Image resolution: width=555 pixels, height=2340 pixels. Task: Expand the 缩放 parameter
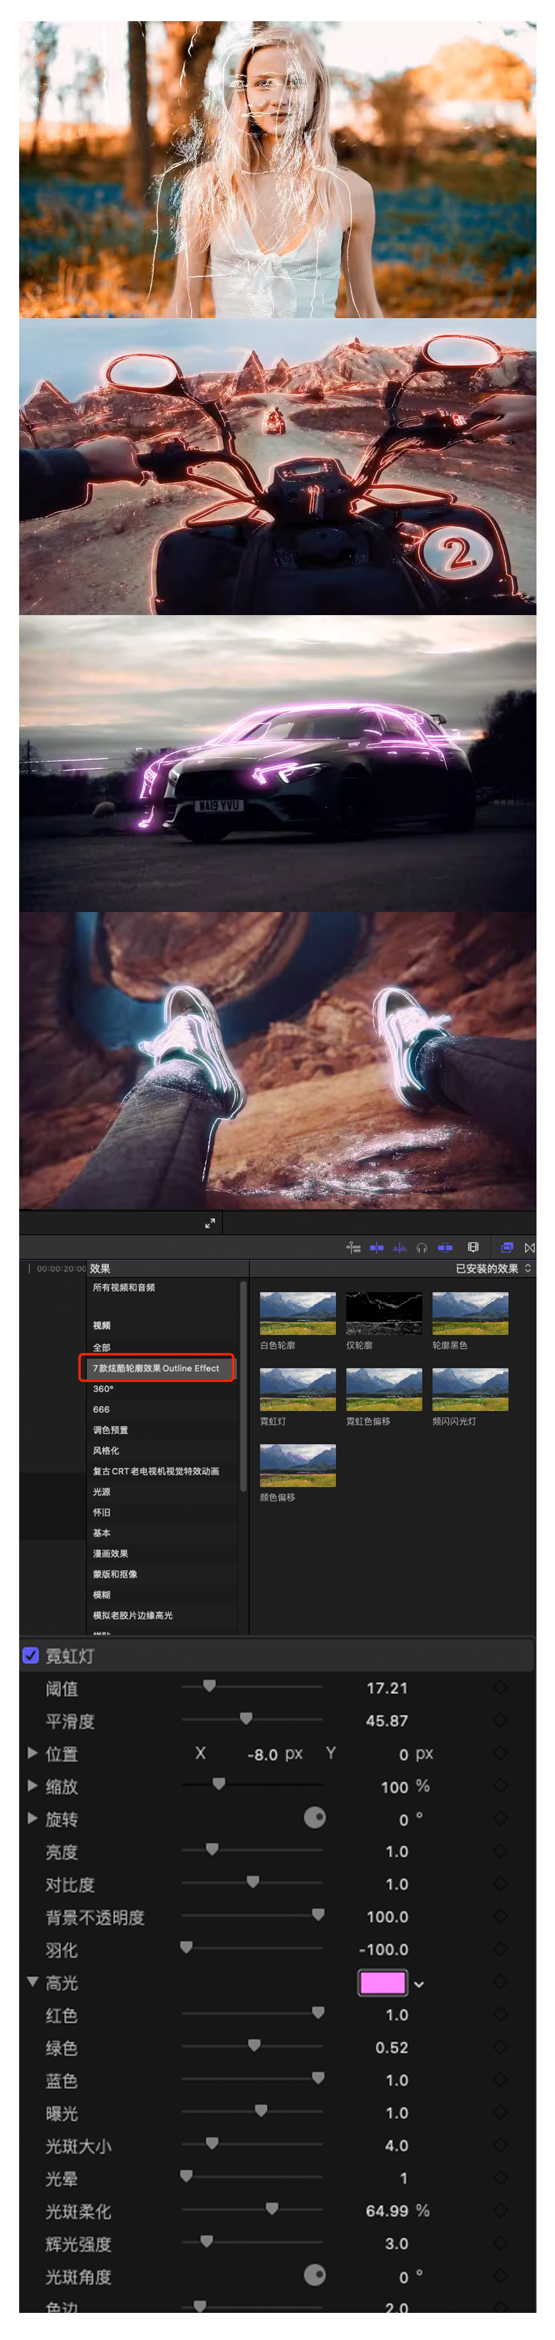pos(32,1785)
